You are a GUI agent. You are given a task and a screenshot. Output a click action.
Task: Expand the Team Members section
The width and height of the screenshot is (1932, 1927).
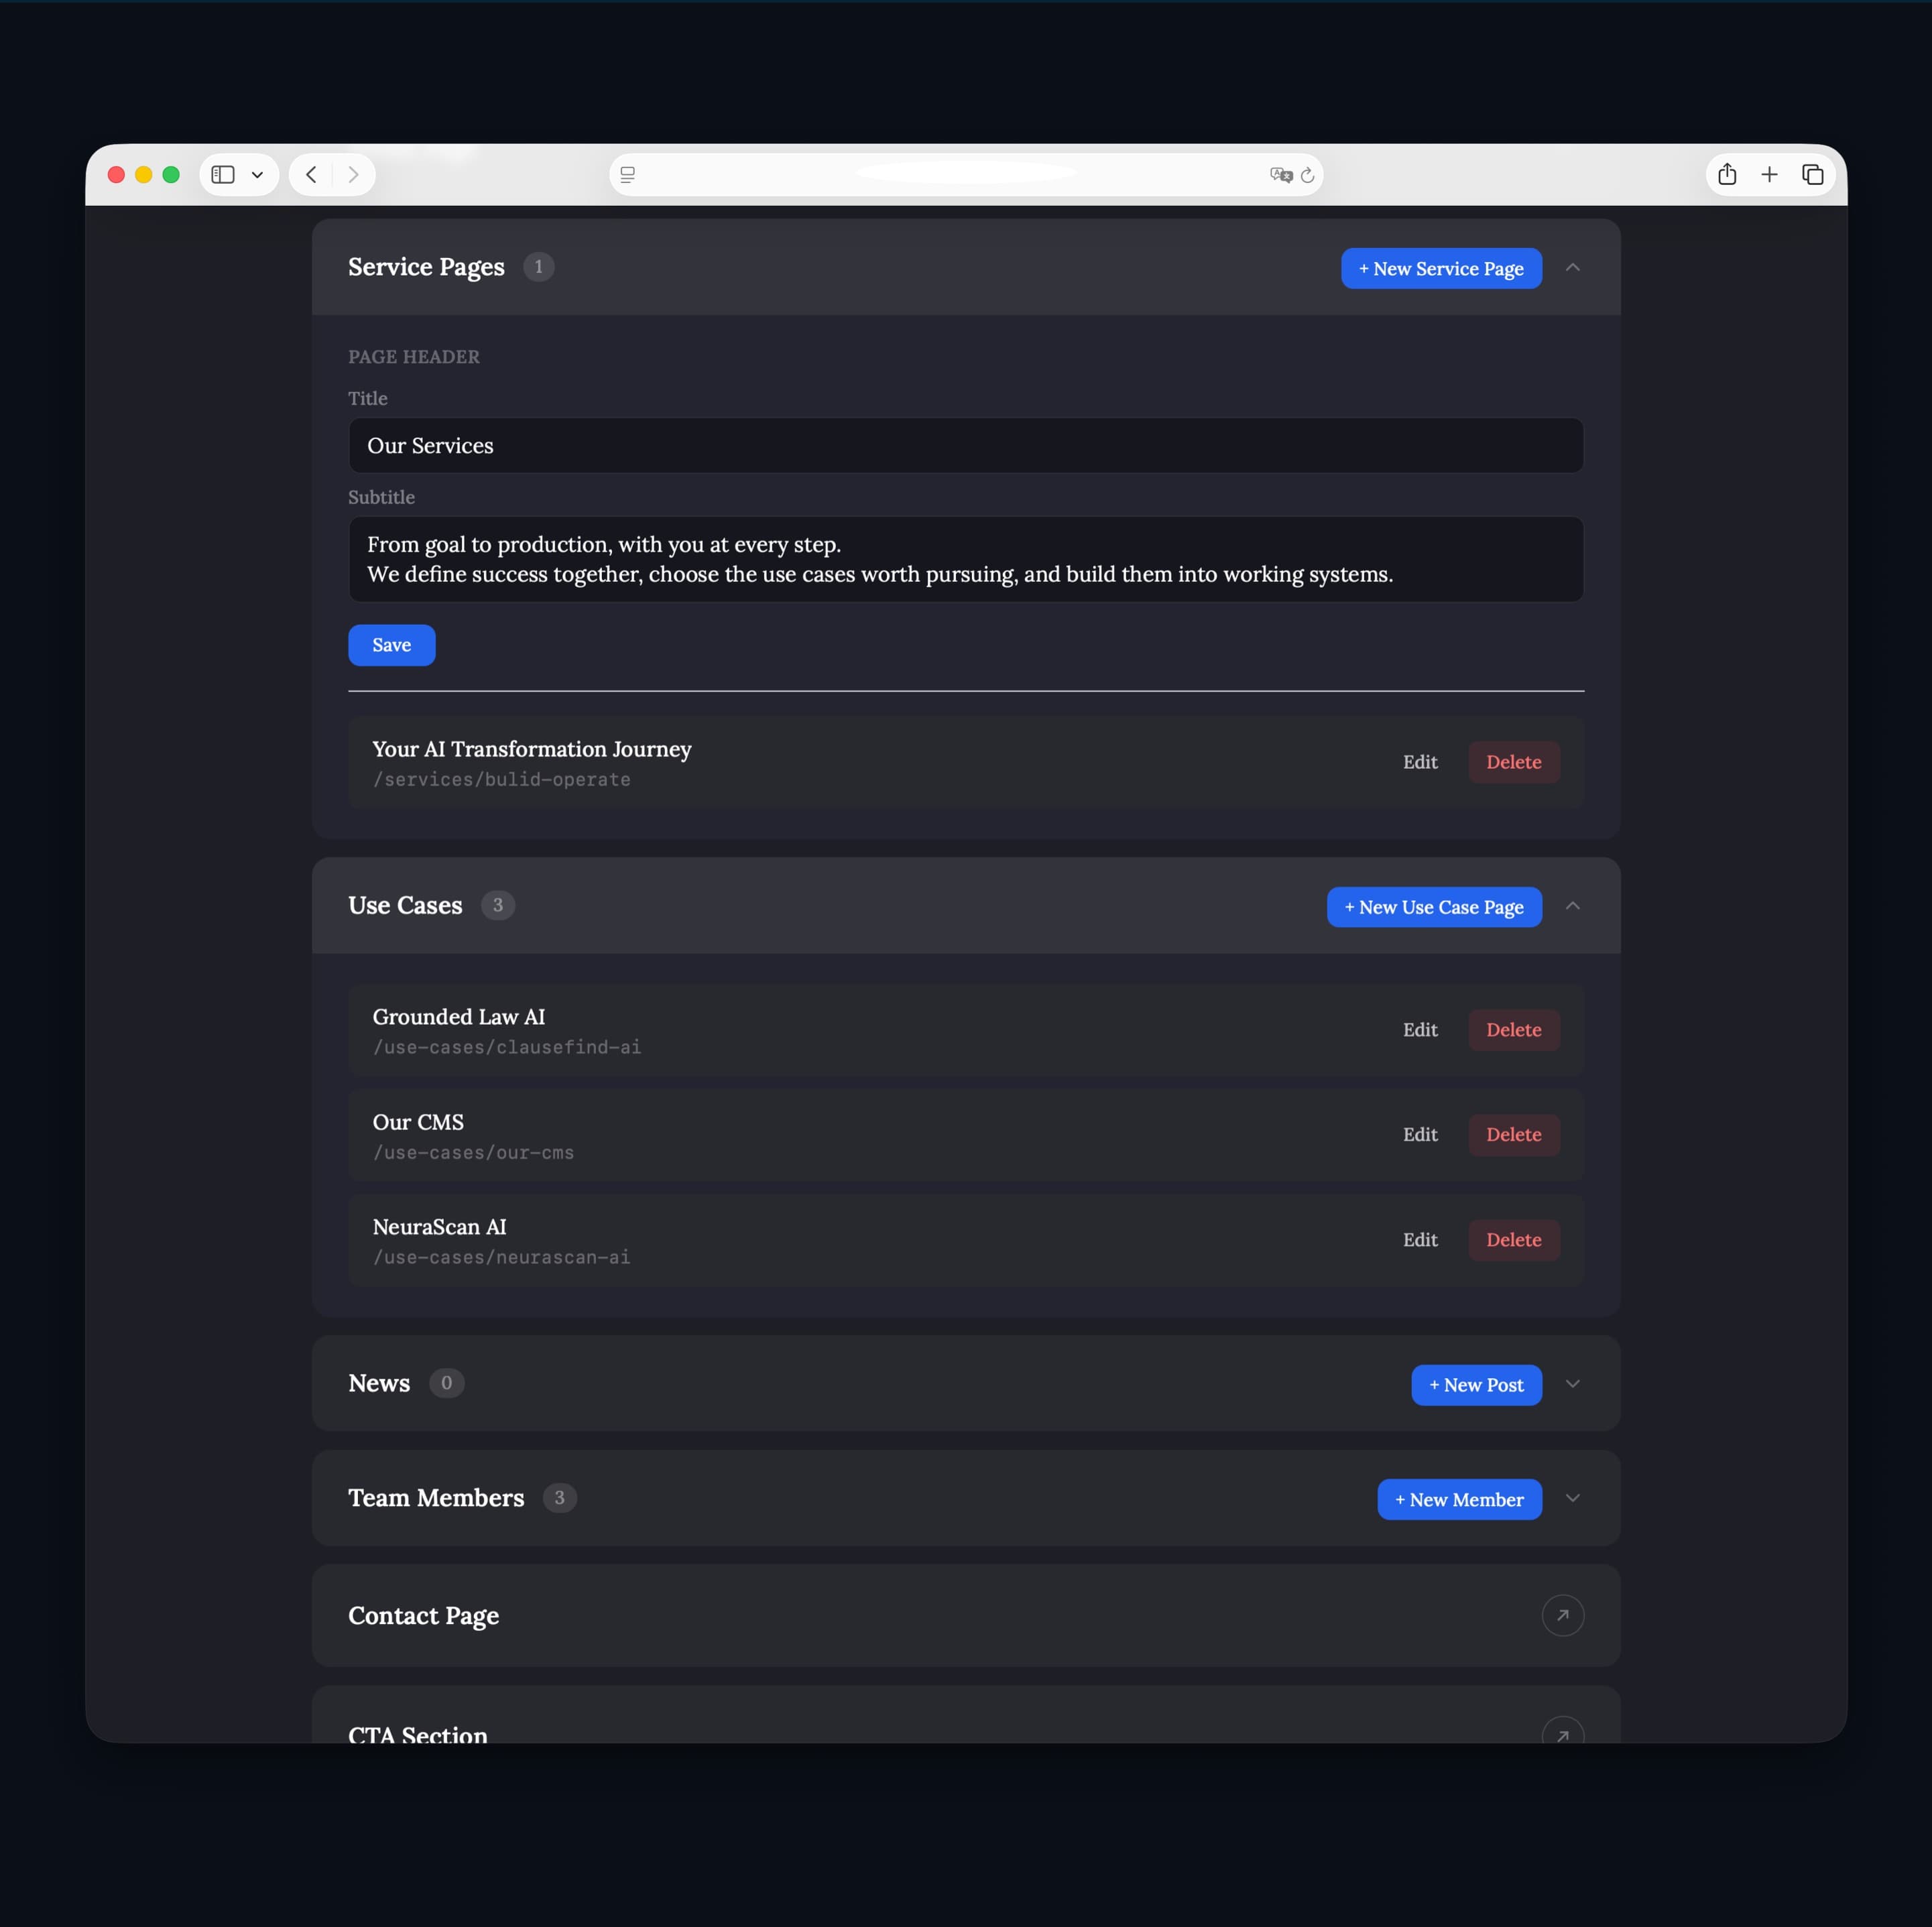coord(1572,1498)
